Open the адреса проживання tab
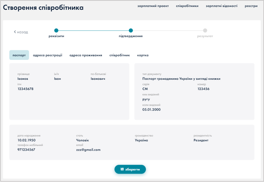This screenshot has width=264, height=182. tap(86, 55)
